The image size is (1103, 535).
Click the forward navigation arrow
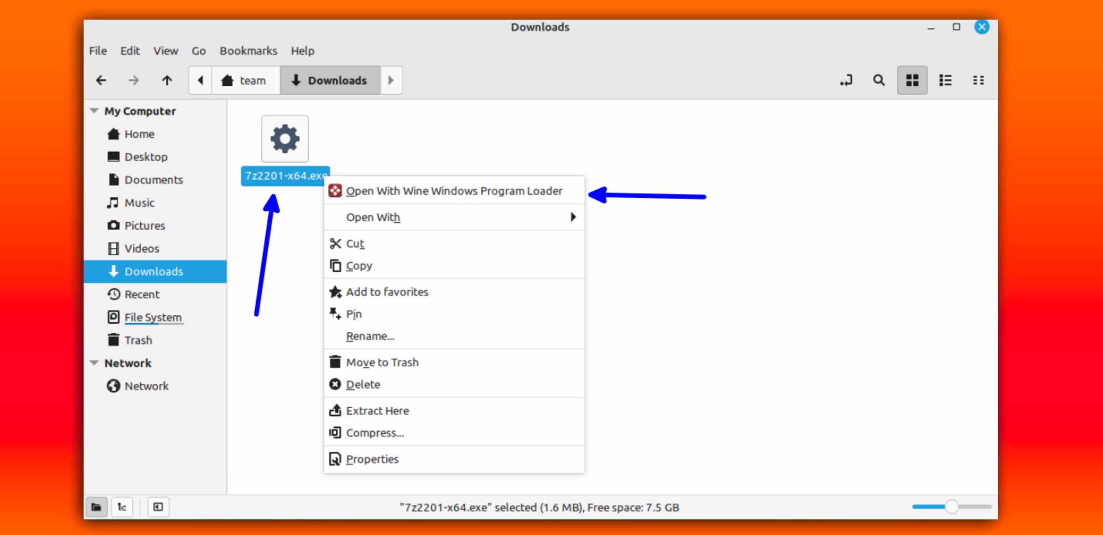click(133, 80)
